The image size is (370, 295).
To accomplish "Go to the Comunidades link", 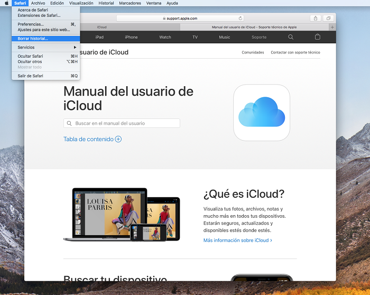I will pos(253,52).
